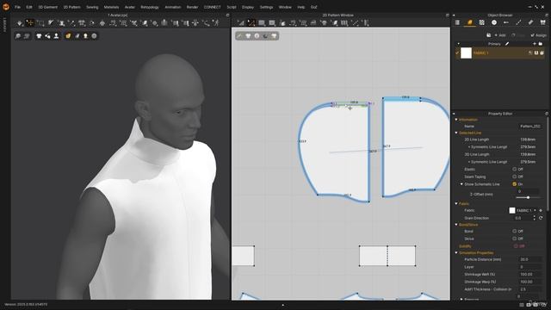
Task: Click the first t-shirt icon in 2D window display row
Action: coord(248,36)
